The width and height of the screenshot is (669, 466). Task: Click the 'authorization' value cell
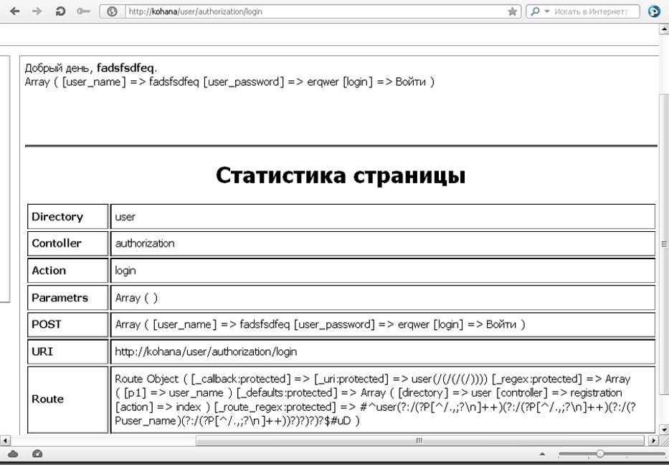145,243
